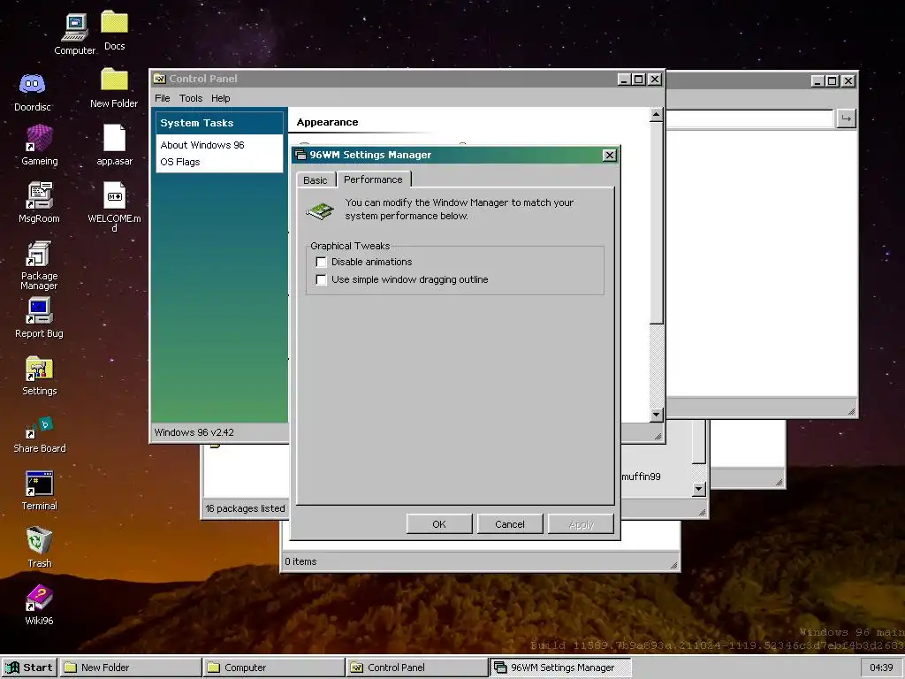Screen dimensions: 905x679
Task: Click the 0 items status text
Action: [x=300, y=561]
